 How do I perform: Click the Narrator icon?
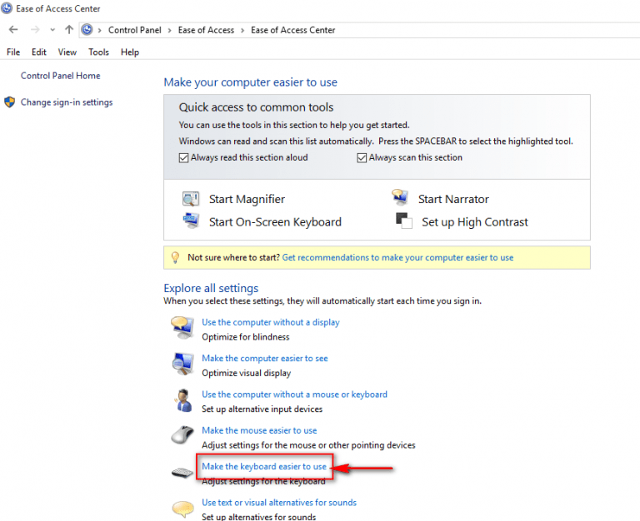coord(400,199)
